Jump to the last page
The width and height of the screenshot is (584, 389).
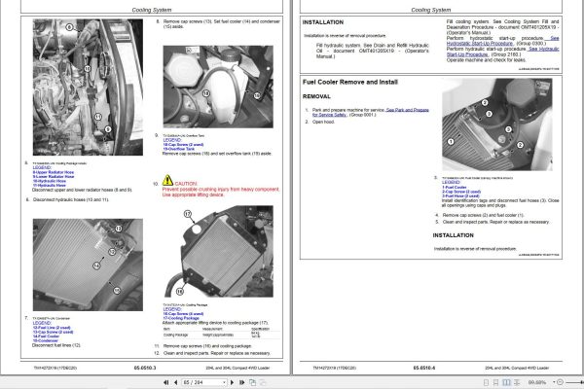(241, 382)
